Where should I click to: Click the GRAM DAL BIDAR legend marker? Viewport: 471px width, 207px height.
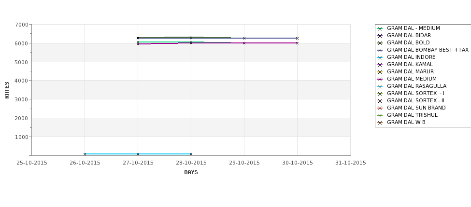tap(380, 36)
